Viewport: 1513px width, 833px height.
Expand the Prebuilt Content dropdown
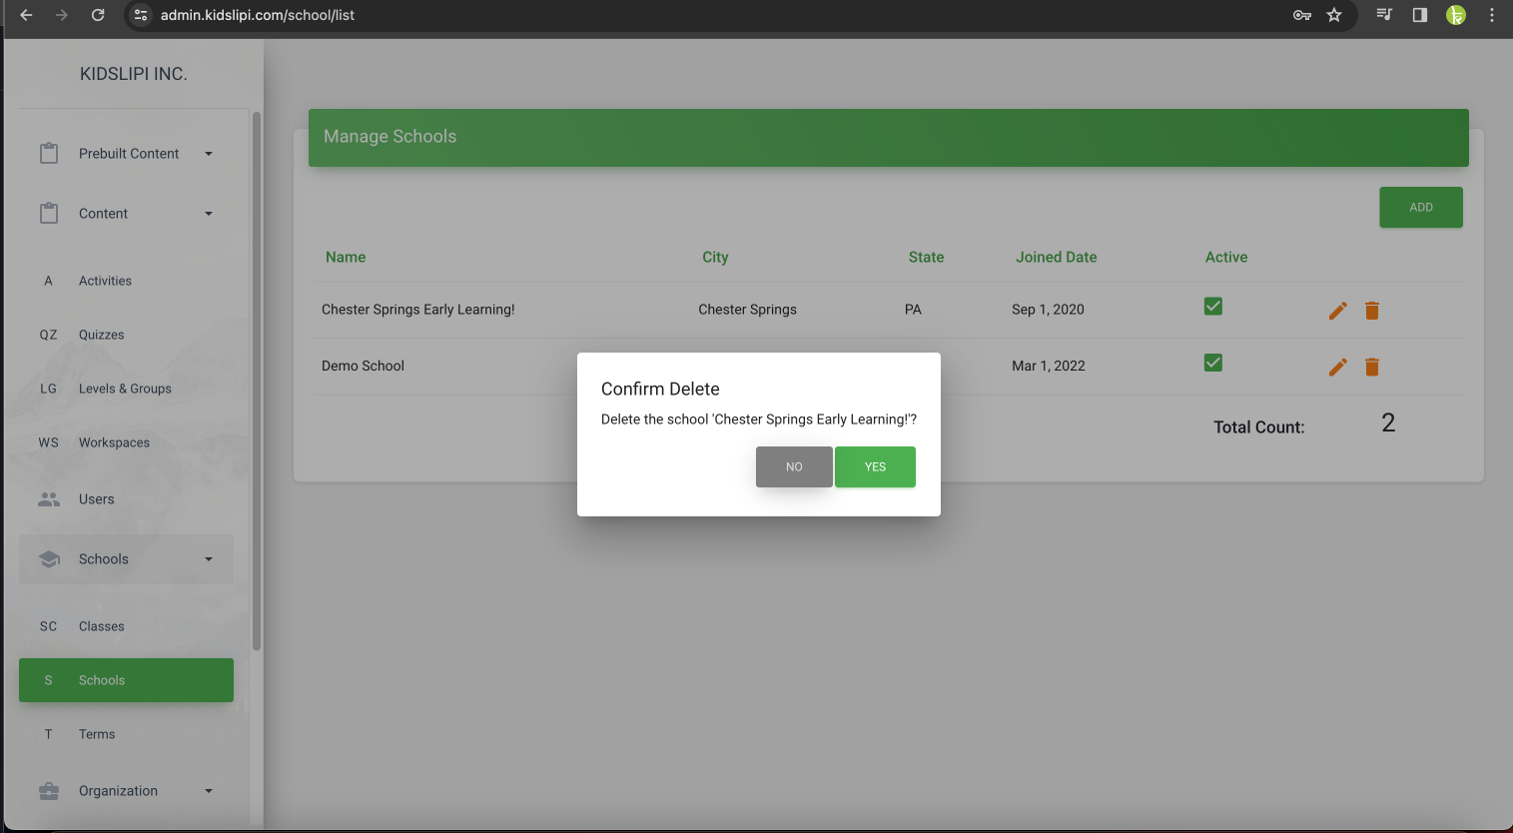click(209, 154)
